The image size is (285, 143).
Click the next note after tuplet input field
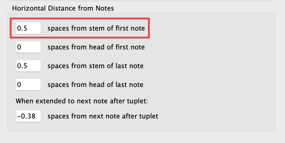tap(28, 116)
